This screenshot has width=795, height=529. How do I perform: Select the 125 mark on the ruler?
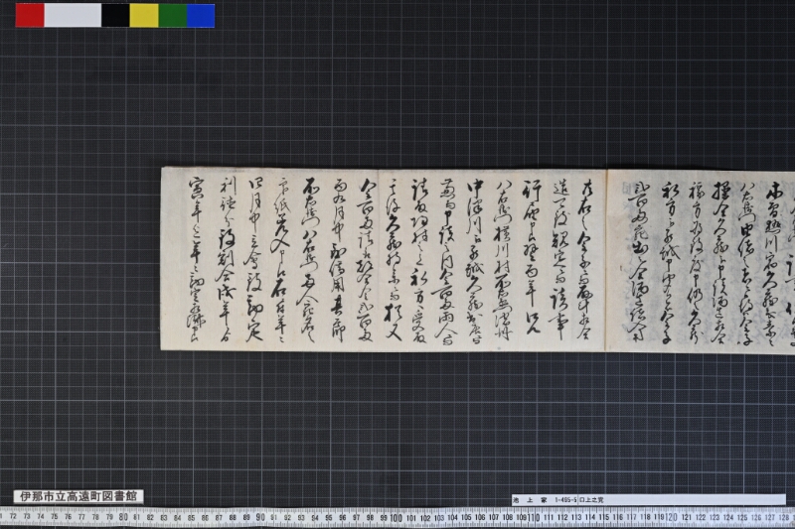pyautogui.click(x=741, y=517)
